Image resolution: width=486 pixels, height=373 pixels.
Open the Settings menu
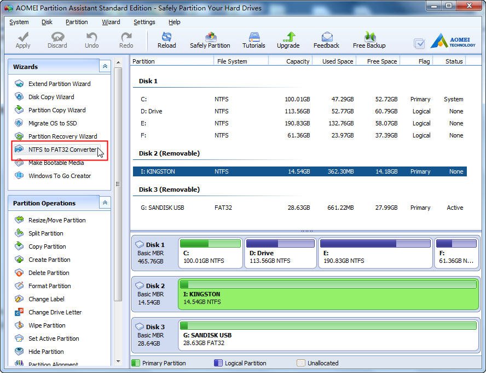click(144, 22)
